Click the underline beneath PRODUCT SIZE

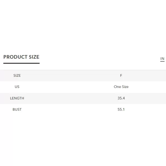pos(22,63)
